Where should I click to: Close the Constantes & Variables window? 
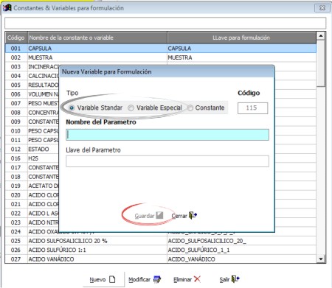pos(322,8)
